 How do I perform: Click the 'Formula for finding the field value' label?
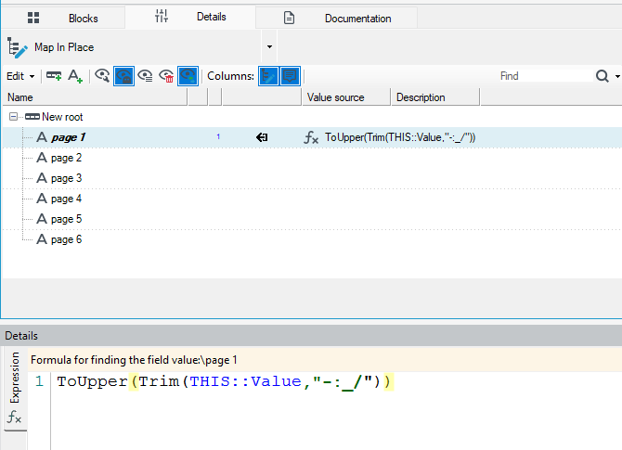coord(134,360)
